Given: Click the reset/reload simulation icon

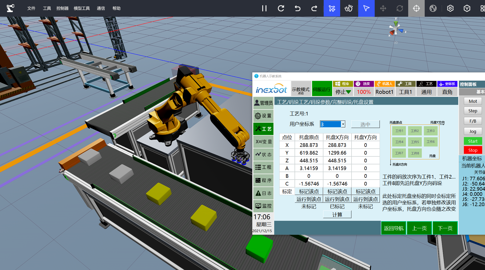Looking at the screenshot, I should (x=281, y=8).
